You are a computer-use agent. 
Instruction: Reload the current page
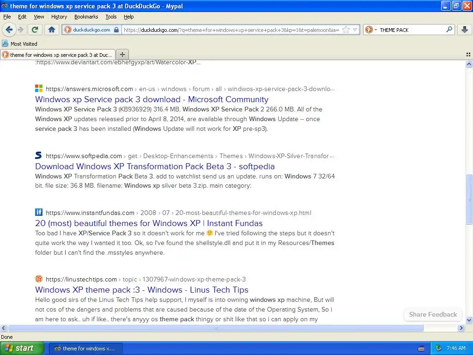[35, 30]
